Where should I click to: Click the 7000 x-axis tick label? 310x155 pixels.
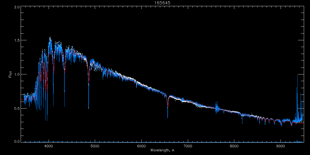tap(188, 146)
